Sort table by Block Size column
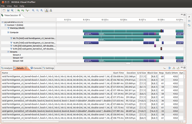192x124 pixels. point(152,73)
